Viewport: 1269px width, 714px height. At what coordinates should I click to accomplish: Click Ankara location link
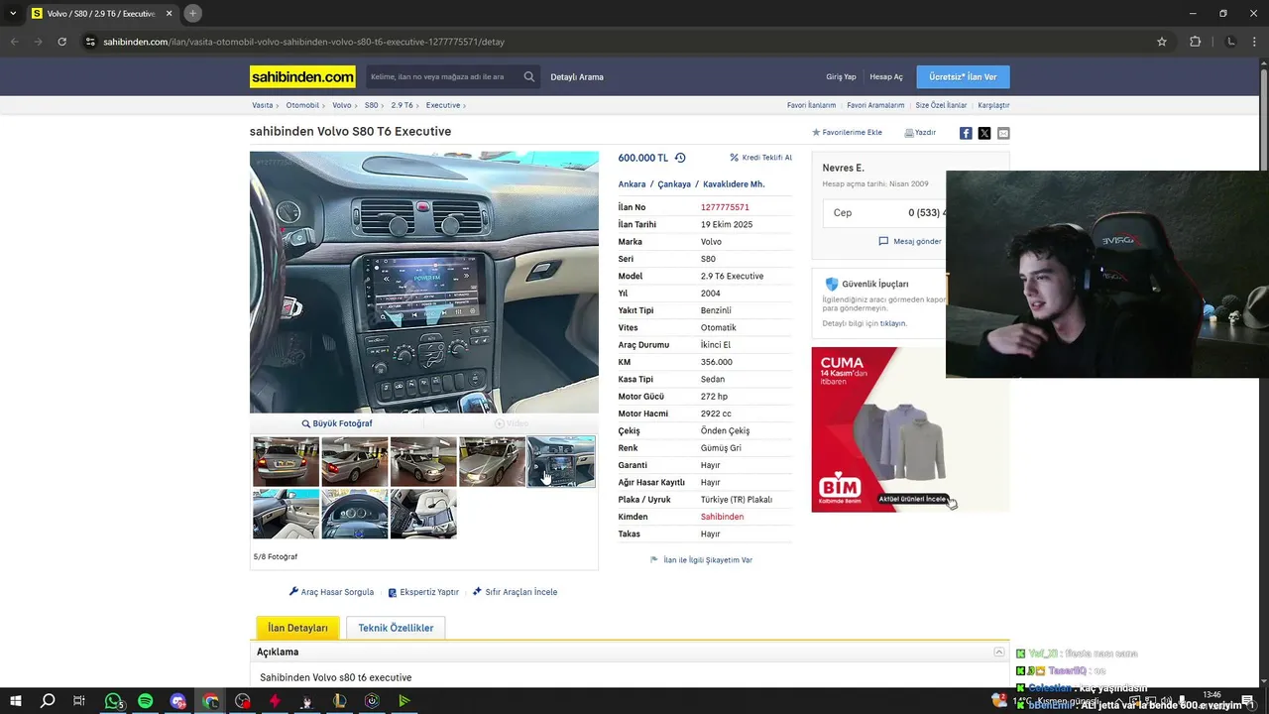click(632, 184)
